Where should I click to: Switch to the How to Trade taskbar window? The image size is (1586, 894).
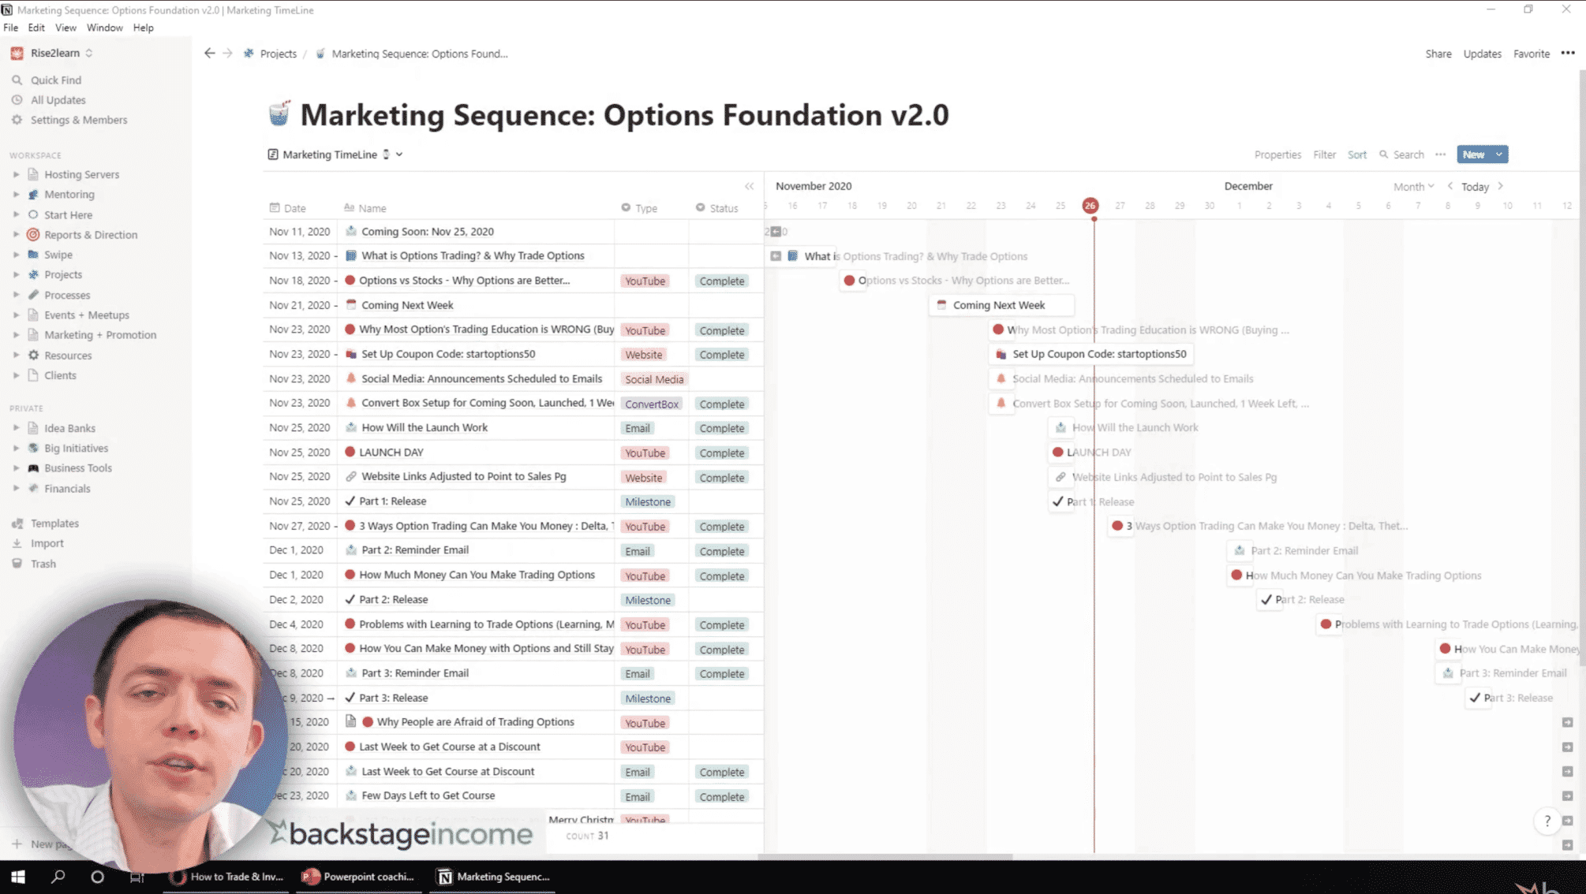pos(228,877)
